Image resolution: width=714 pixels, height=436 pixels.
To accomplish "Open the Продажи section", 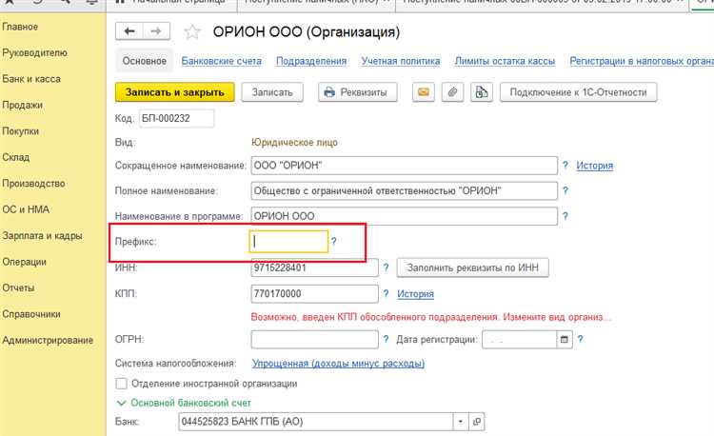I will pos(22,105).
